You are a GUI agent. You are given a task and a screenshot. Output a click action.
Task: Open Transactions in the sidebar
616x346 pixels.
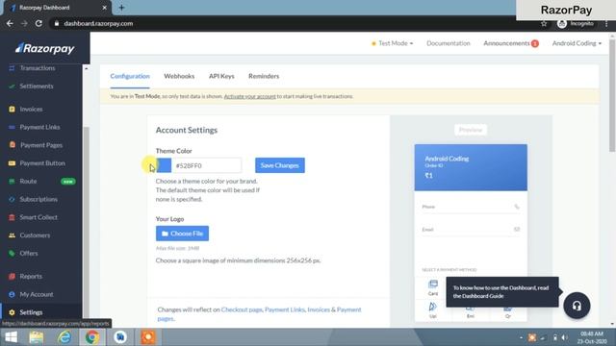[38, 68]
